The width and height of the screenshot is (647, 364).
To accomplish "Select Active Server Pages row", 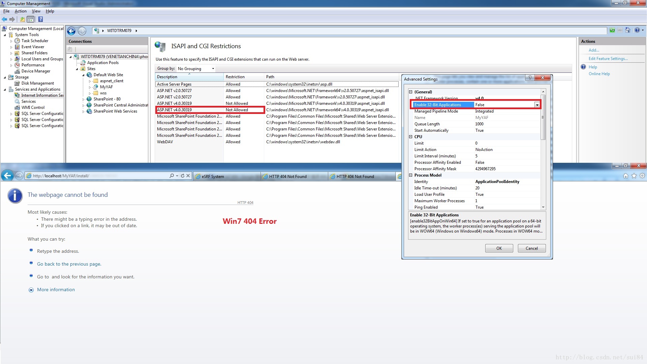I will click(277, 84).
